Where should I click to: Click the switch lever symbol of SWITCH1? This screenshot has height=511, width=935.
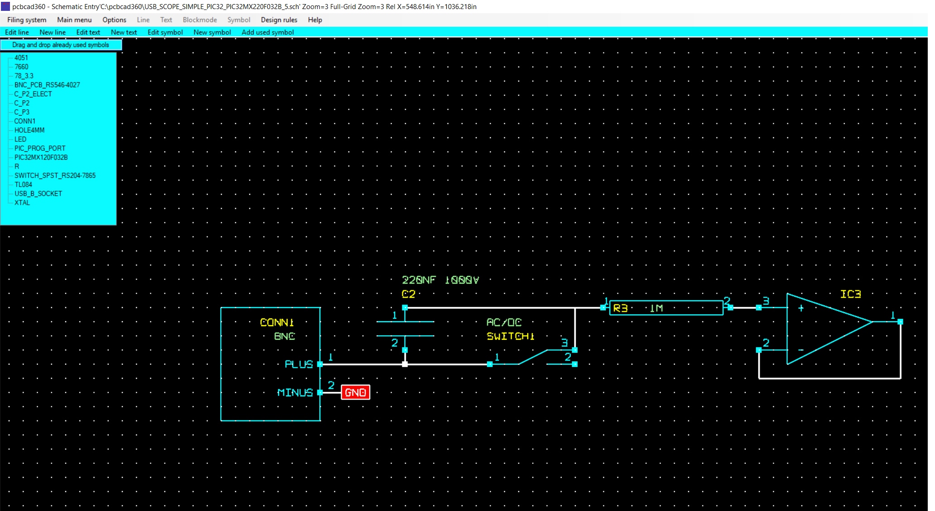coord(533,357)
